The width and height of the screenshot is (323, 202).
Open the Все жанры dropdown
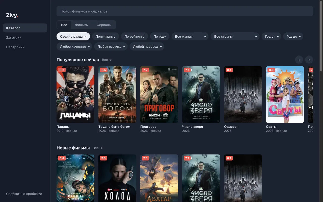click(190, 36)
